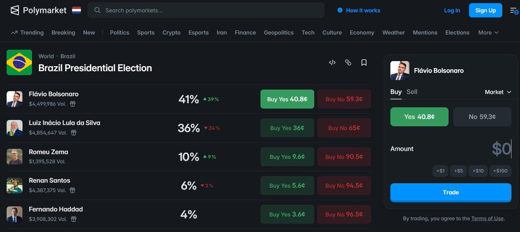
Task: Click Buy No 59.3¢ for Flávio Bolsonaro
Action: pyautogui.click(x=344, y=99)
